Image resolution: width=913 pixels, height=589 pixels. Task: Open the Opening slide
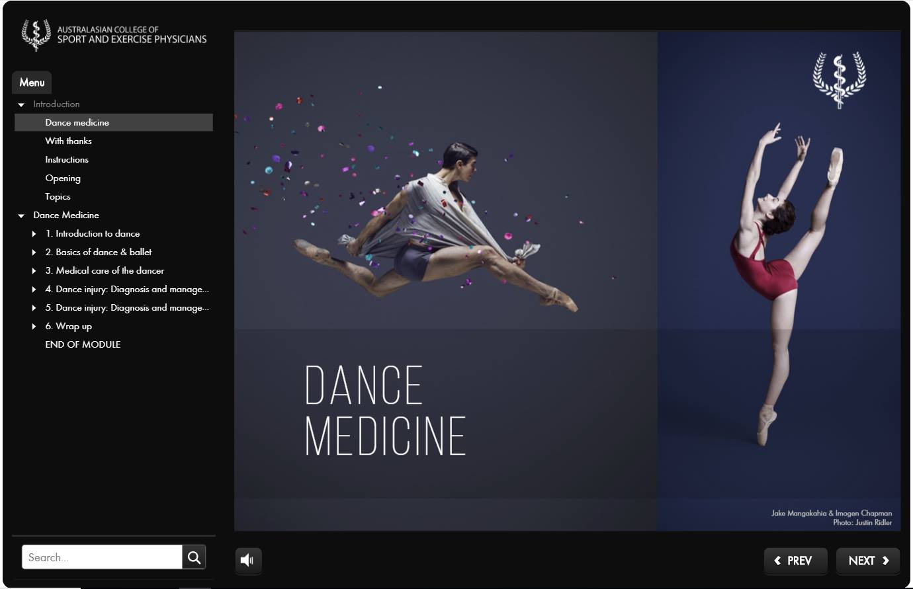63,178
